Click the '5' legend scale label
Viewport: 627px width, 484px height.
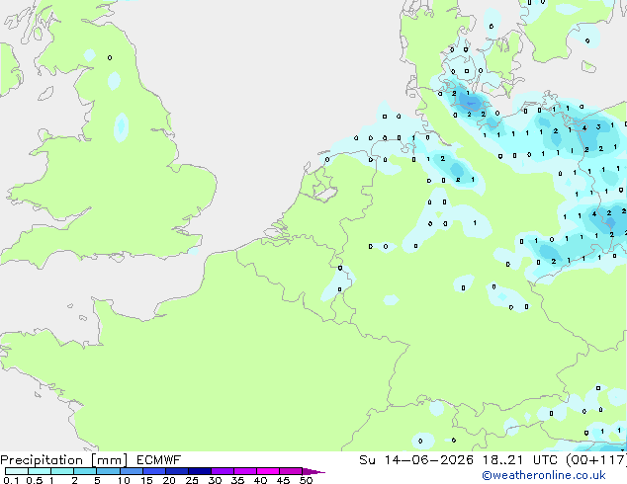pos(97,480)
